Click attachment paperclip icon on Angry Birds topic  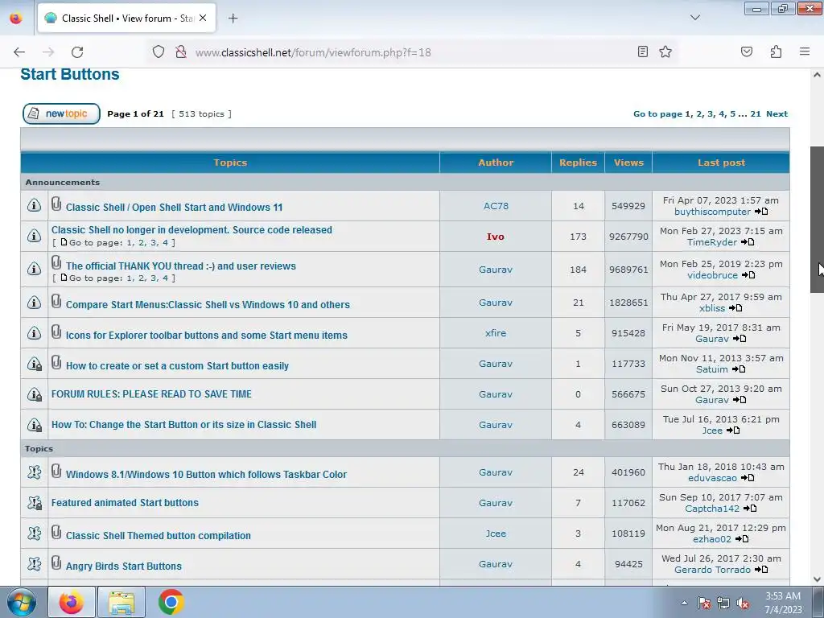56,562
